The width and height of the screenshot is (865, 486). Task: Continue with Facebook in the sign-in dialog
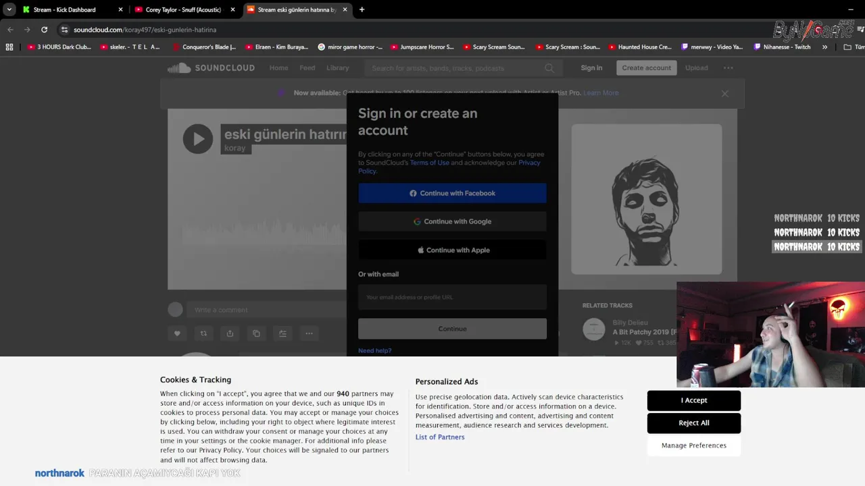point(452,193)
